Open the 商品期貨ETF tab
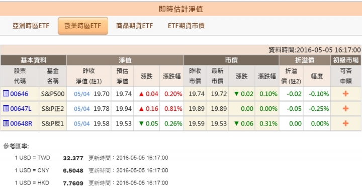Image resolution: width=362 pixels, height=190 pixels. [x=134, y=26]
